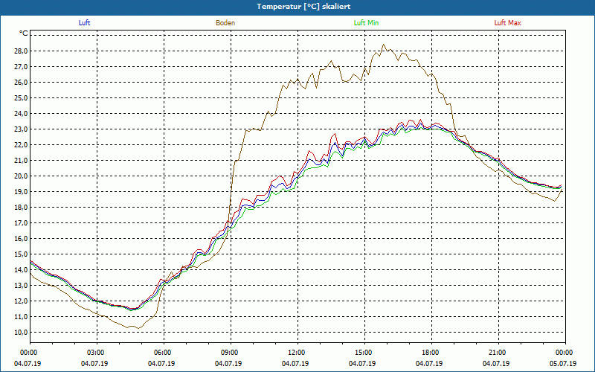Click the green Luft Min legend label
The image size is (595, 372).
[x=366, y=23]
